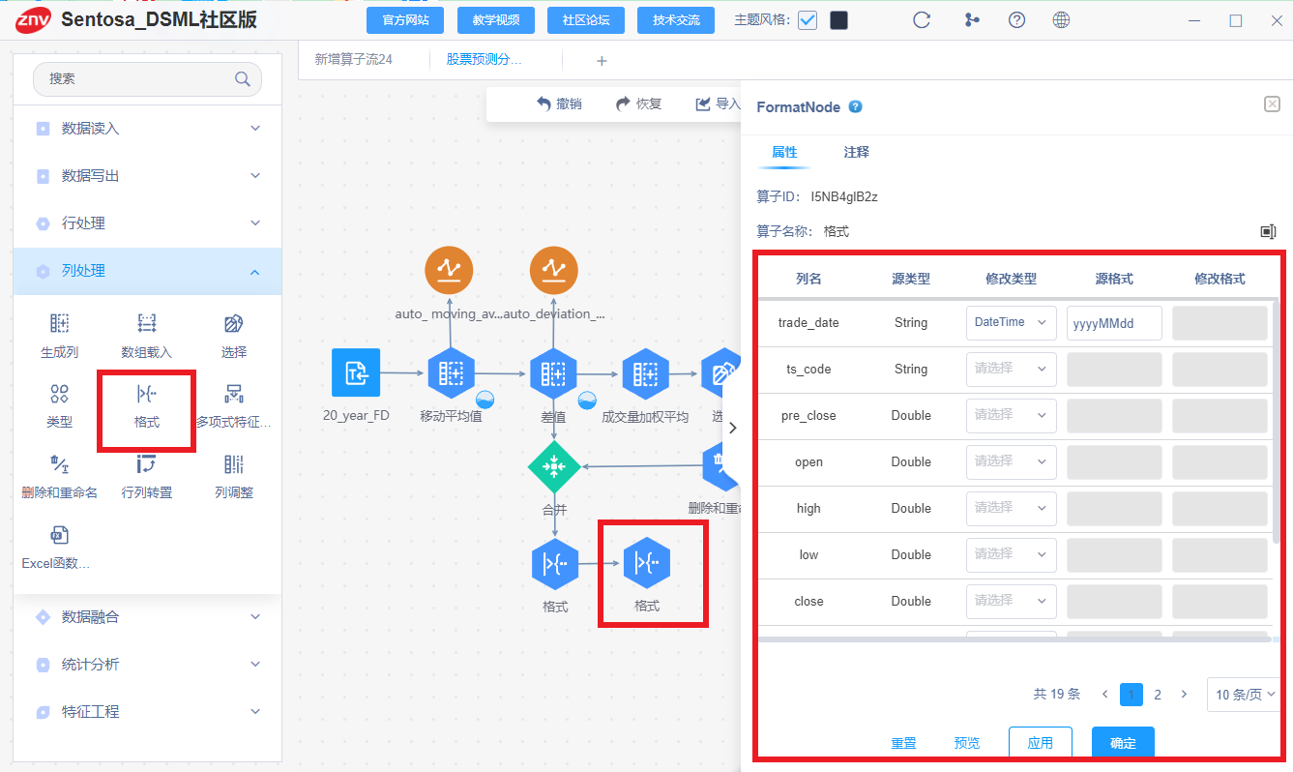Click the 成交量加权平均 node on canvas
The image size is (1293, 772).
click(645, 372)
